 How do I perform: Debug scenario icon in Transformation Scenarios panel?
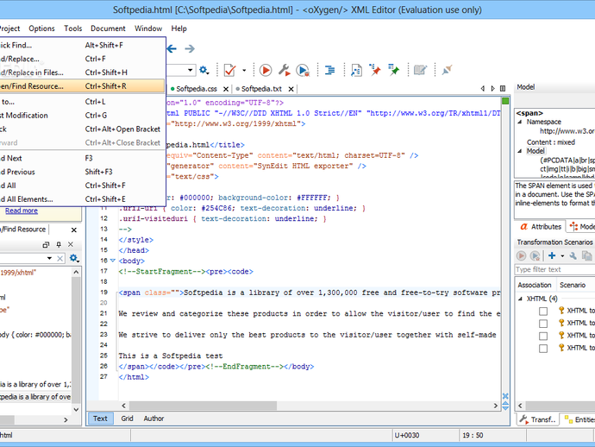pyautogui.click(x=535, y=256)
